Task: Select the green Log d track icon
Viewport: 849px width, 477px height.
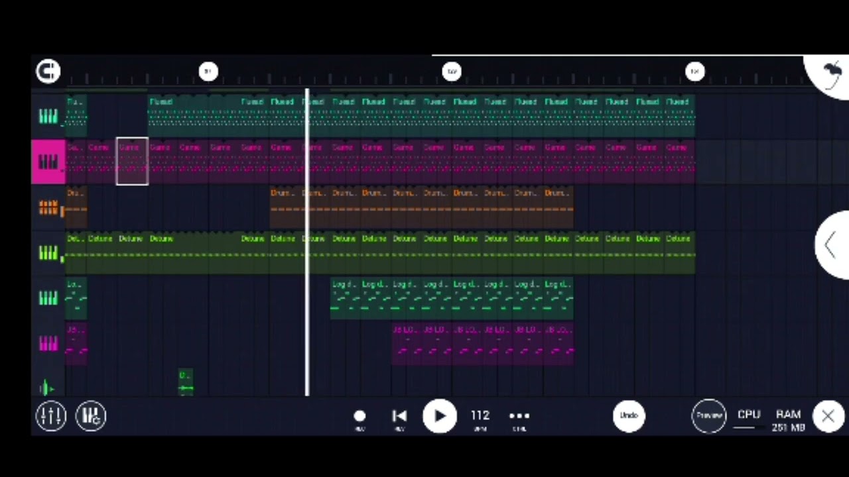Action: click(x=48, y=299)
